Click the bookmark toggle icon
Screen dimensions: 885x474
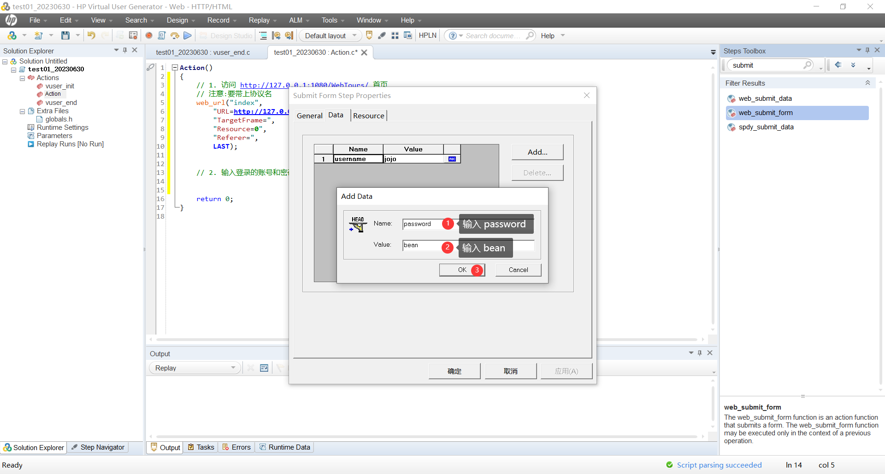tap(369, 35)
